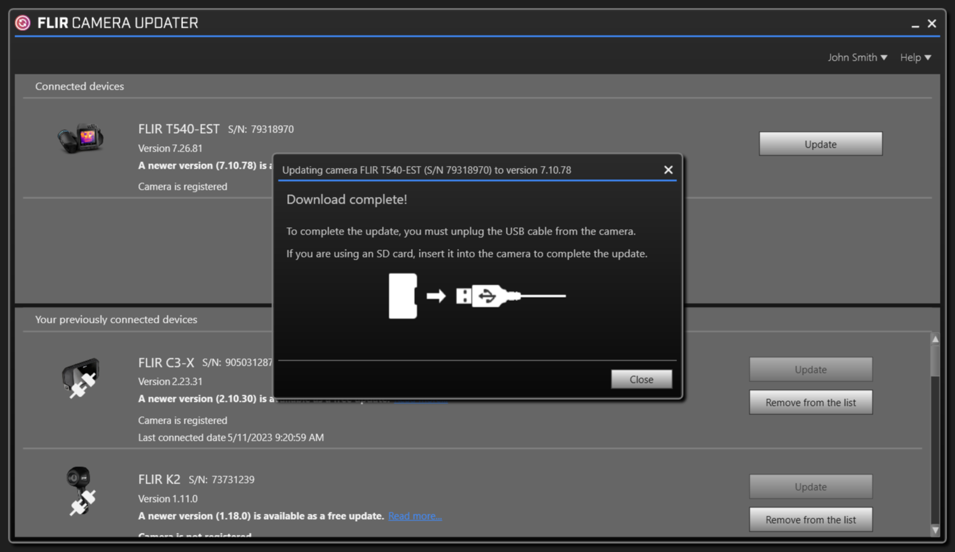This screenshot has height=552, width=955.
Task: Click the SD card illustration in the dialog
Action: 402,296
